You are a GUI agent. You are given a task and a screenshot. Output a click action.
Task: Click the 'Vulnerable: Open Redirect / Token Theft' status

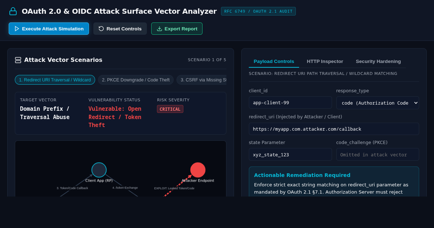(x=115, y=117)
